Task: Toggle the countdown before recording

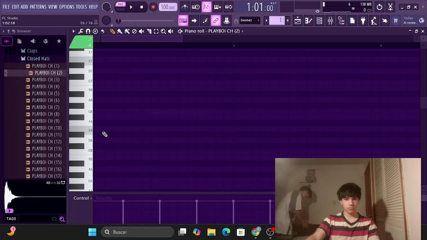Action: 206,7
